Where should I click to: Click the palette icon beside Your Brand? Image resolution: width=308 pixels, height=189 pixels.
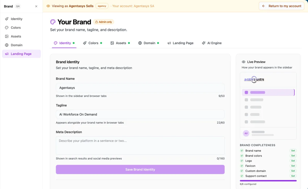[x=53, y=22]
